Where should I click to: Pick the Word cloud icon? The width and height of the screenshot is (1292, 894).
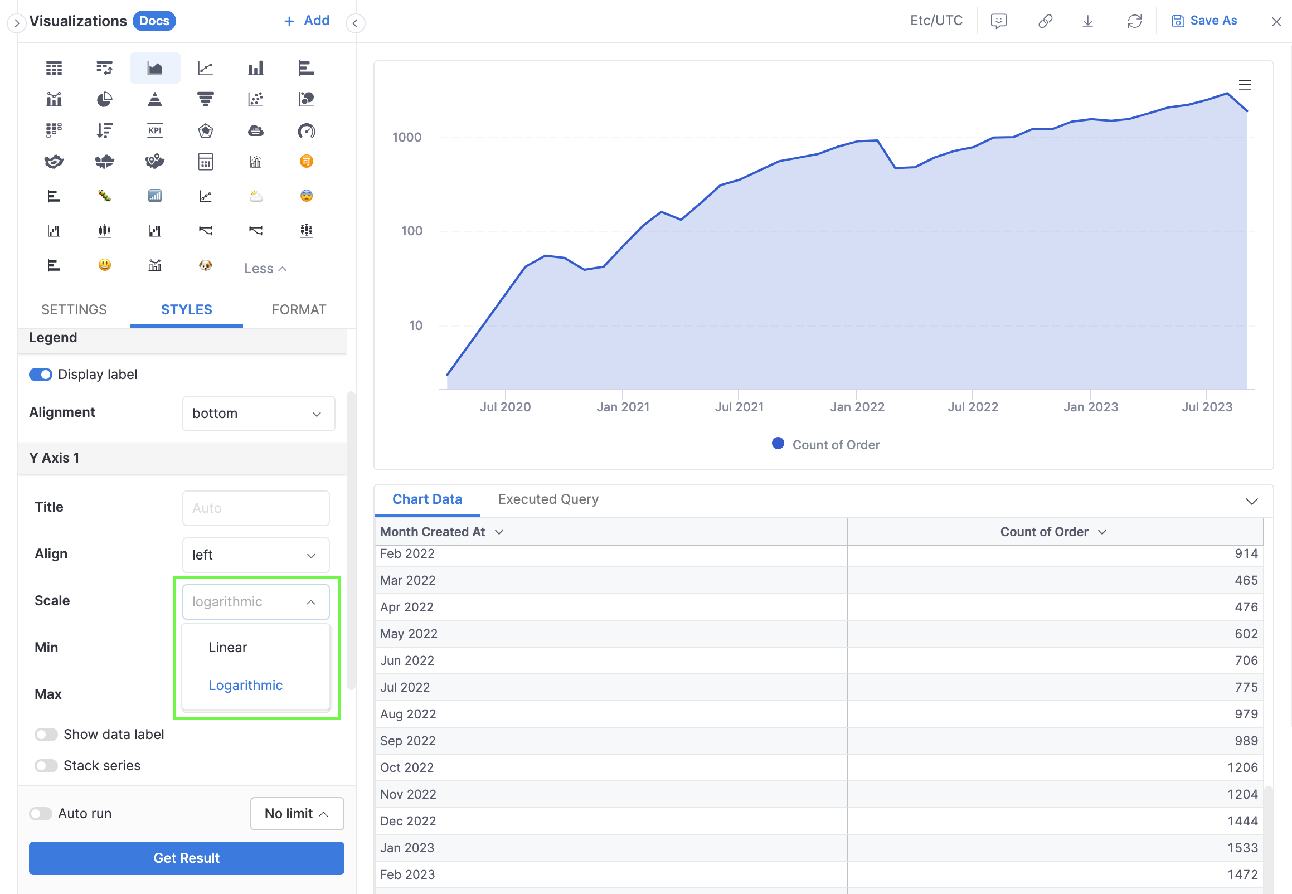point(255,130)
